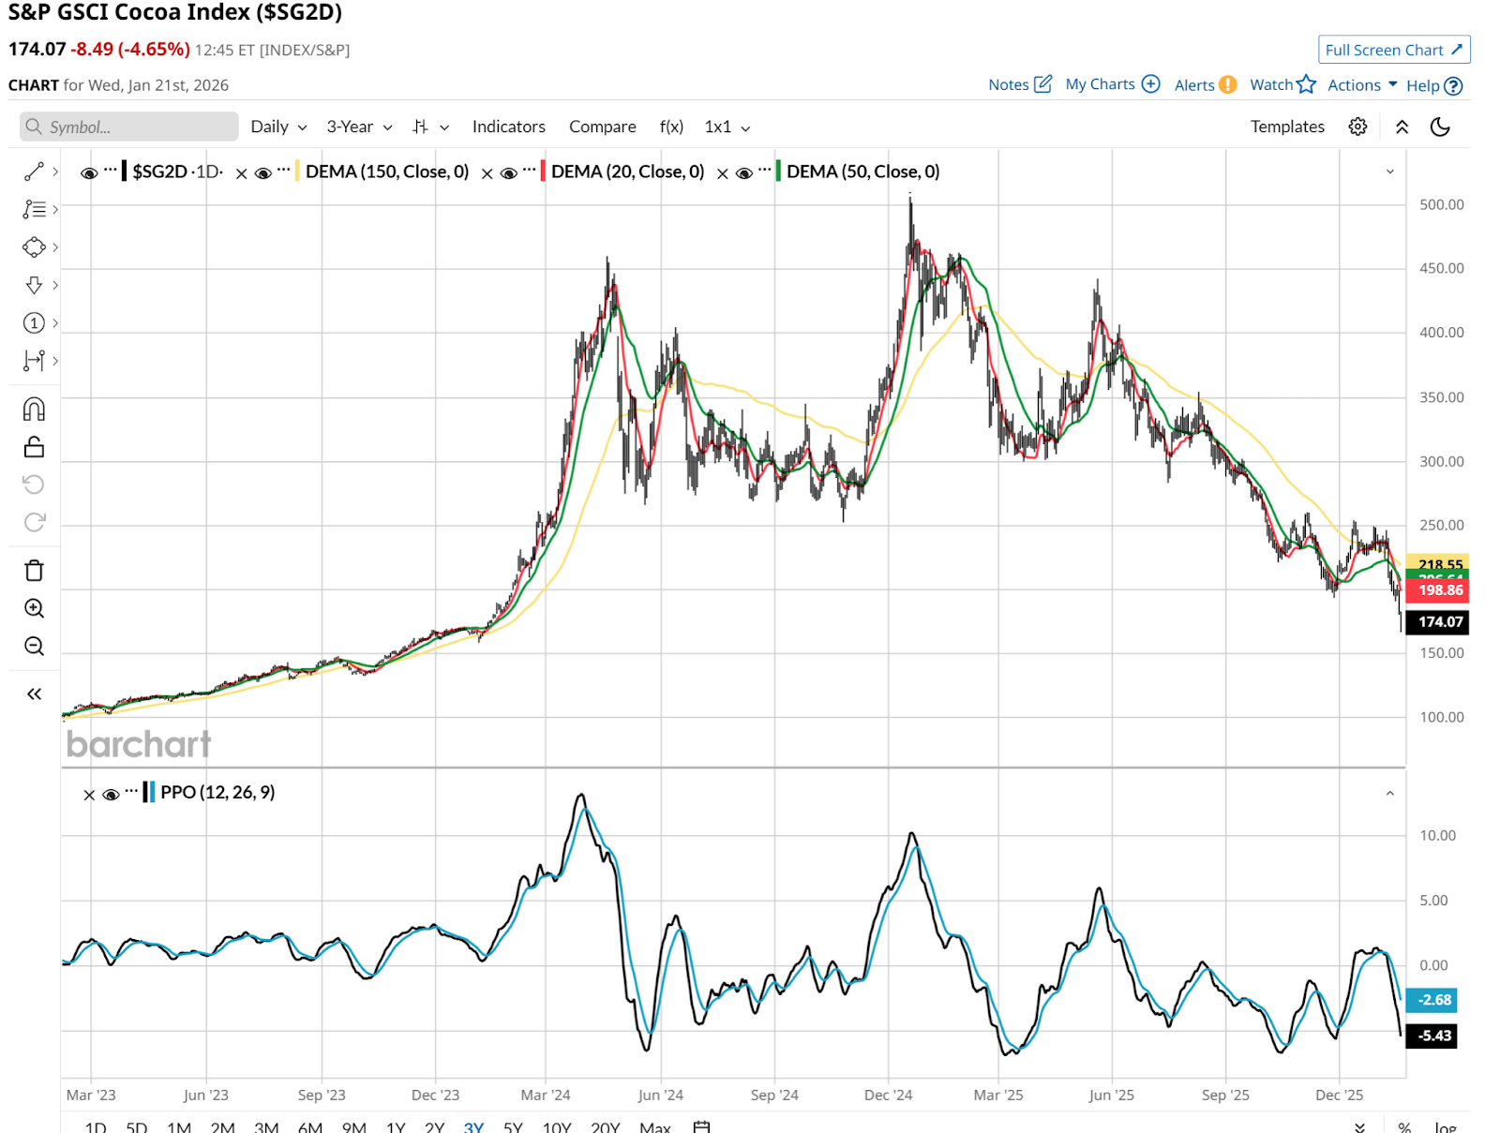Open the Compare menu
1500x1133 pixels.
(602, 127)
